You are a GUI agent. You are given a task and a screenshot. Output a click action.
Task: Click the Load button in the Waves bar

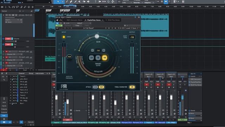click(x=128, y=28)
